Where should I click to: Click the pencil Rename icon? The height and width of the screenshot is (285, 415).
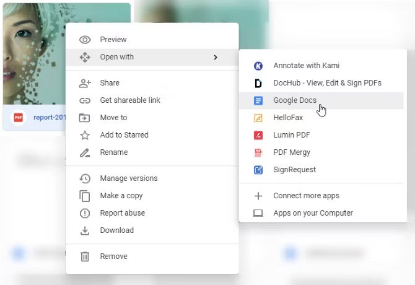85,152
